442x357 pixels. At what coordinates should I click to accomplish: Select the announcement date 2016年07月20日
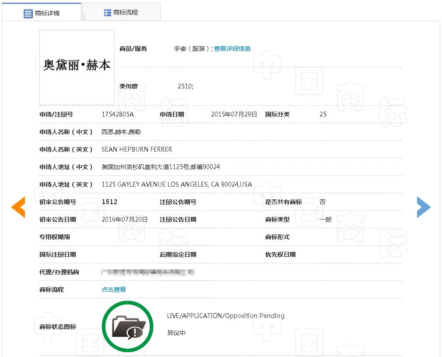(125, 219)
